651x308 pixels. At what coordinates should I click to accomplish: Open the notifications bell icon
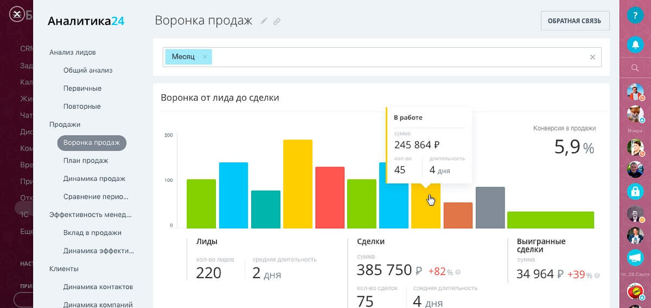pos(635,44)
